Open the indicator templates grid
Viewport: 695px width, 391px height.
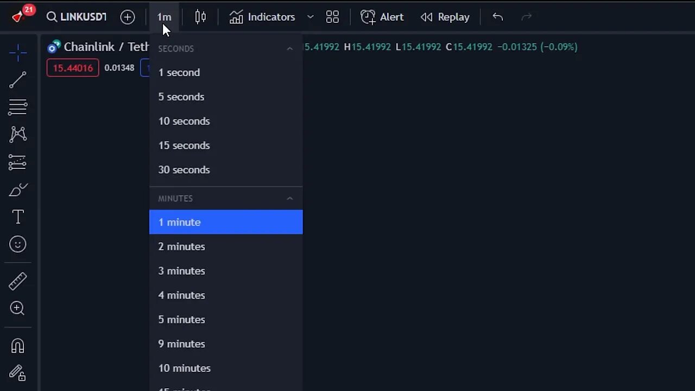pyautogui.click(x=332, y=17)
